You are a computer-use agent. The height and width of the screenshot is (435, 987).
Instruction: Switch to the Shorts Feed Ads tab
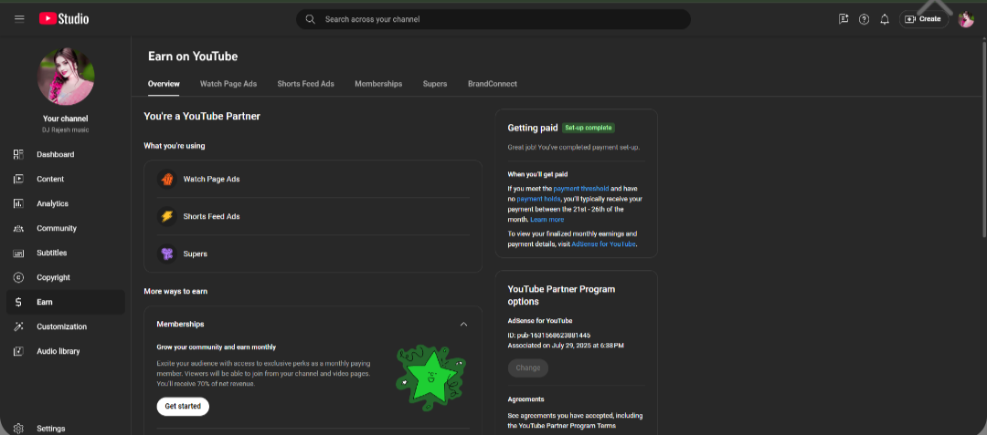point(305,84)
